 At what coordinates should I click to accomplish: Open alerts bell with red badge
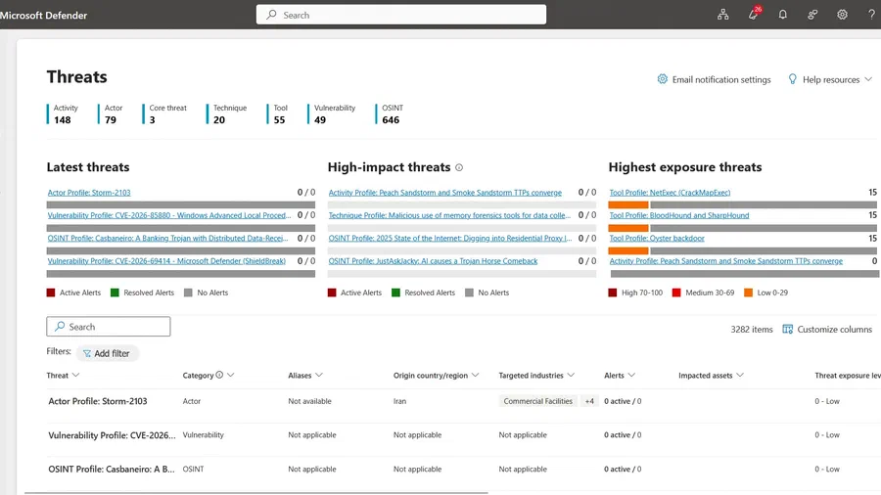(x=754, y=14)
